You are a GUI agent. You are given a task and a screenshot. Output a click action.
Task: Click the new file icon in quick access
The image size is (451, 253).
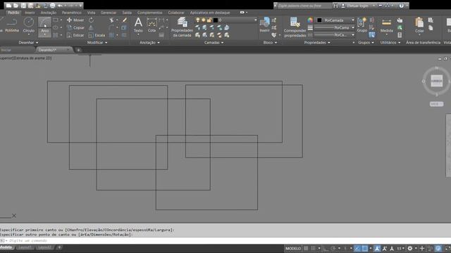coord(8,6)
